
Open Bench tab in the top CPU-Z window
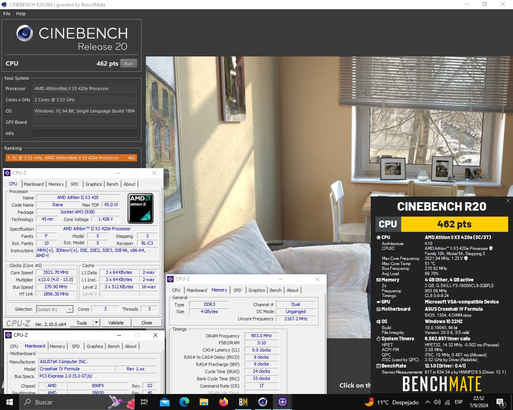tap(113, 184)
